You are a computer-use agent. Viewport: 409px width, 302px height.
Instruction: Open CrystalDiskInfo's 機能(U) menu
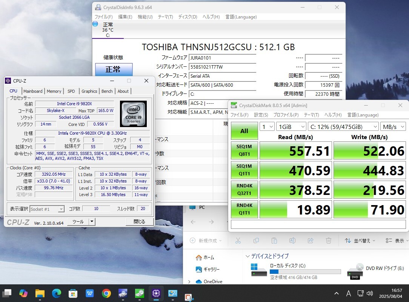click(x=145, y=17)
